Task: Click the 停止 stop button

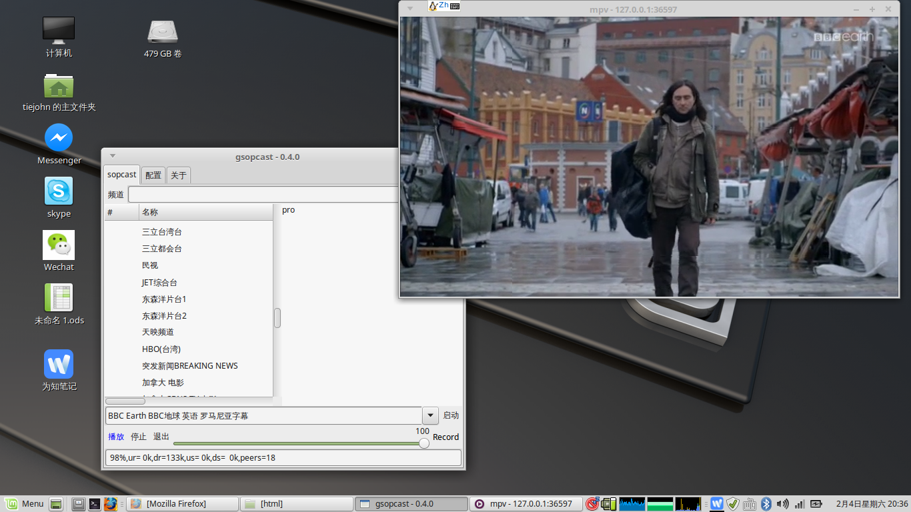Action: (x=139, y=437)
